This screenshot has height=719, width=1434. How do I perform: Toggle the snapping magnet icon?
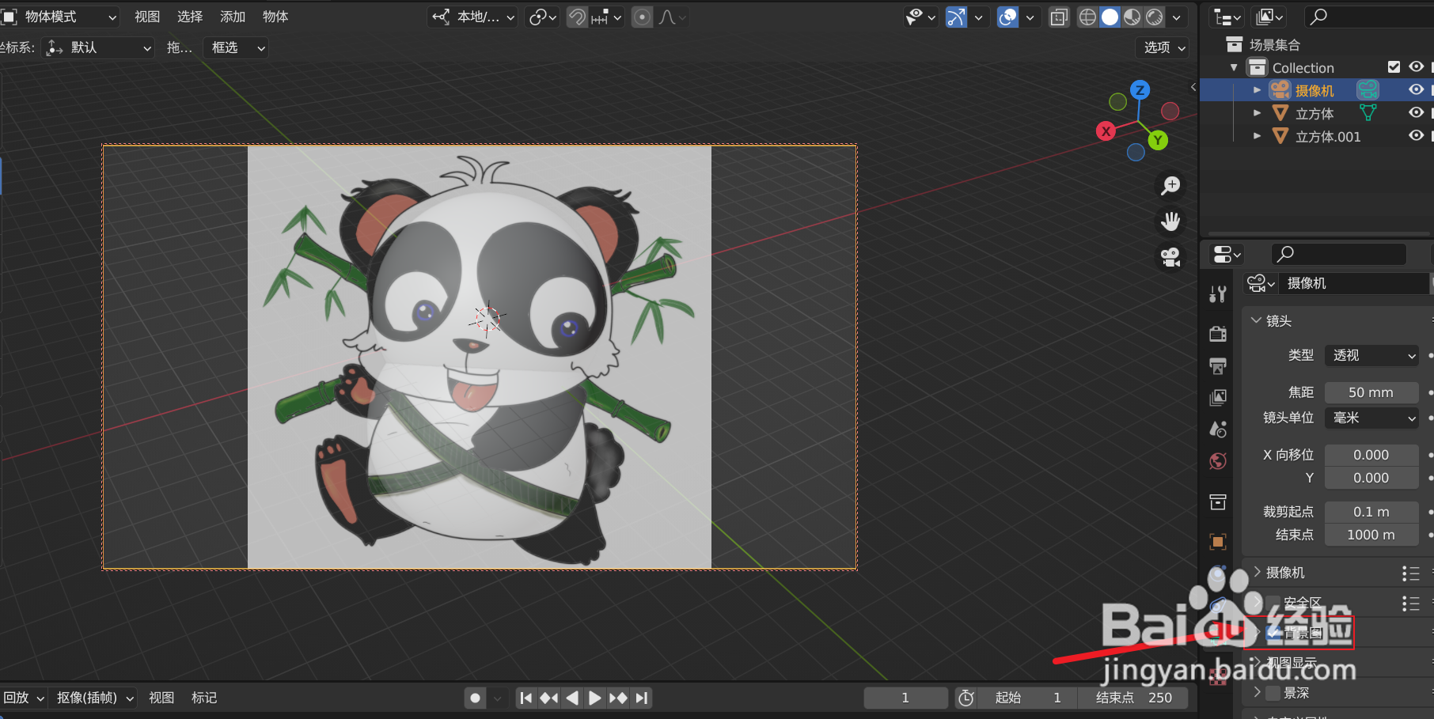578,17
